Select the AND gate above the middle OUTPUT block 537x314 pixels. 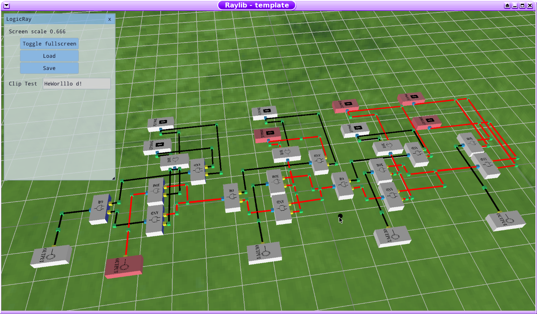[x=282, y=209]
